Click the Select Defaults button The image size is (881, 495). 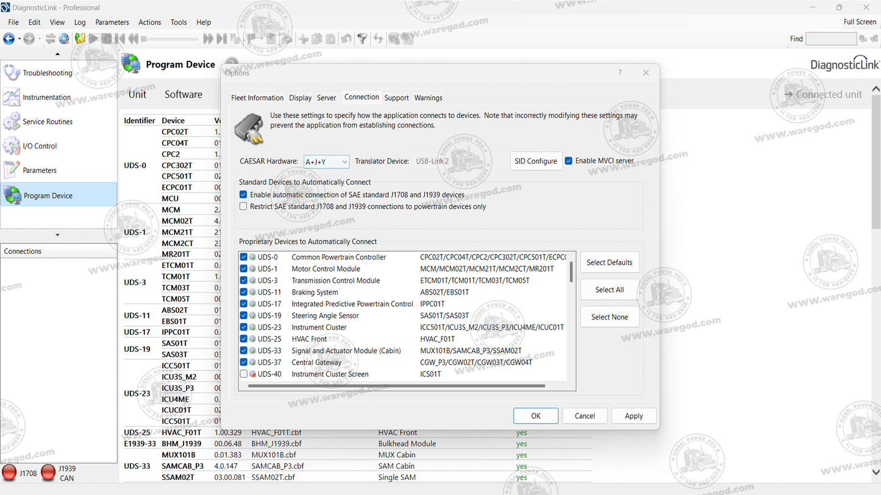point(610,262)
